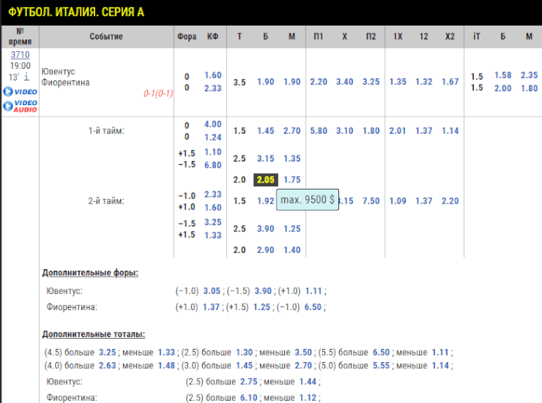The height and width of the screenshot is (403, 542).
Task: Choose first half П1 odds 5.80
Action: [318, 131]
